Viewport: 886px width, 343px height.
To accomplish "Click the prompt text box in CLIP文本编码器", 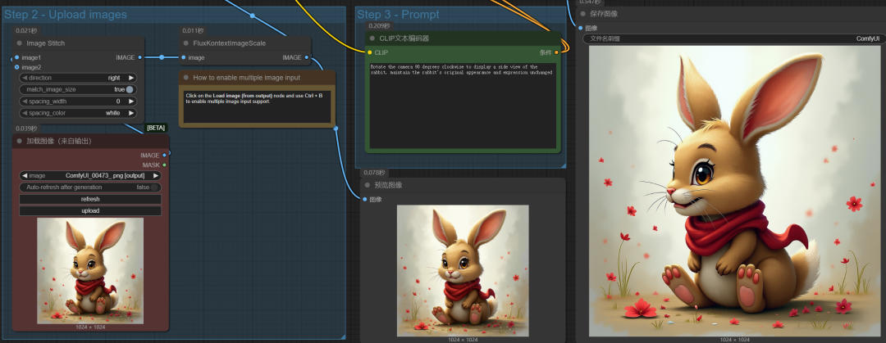I will coord(463,105).
